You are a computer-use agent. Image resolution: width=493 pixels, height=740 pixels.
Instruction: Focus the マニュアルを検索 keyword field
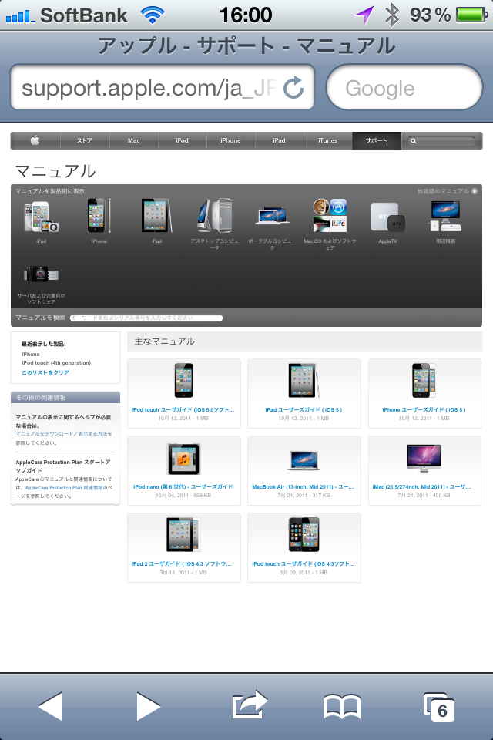click(146, 318)
